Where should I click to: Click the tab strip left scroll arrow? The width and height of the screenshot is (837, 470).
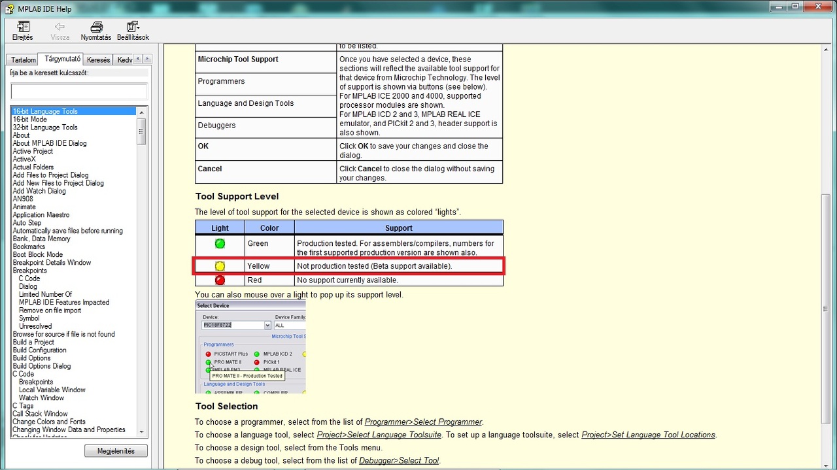[138, 59]
